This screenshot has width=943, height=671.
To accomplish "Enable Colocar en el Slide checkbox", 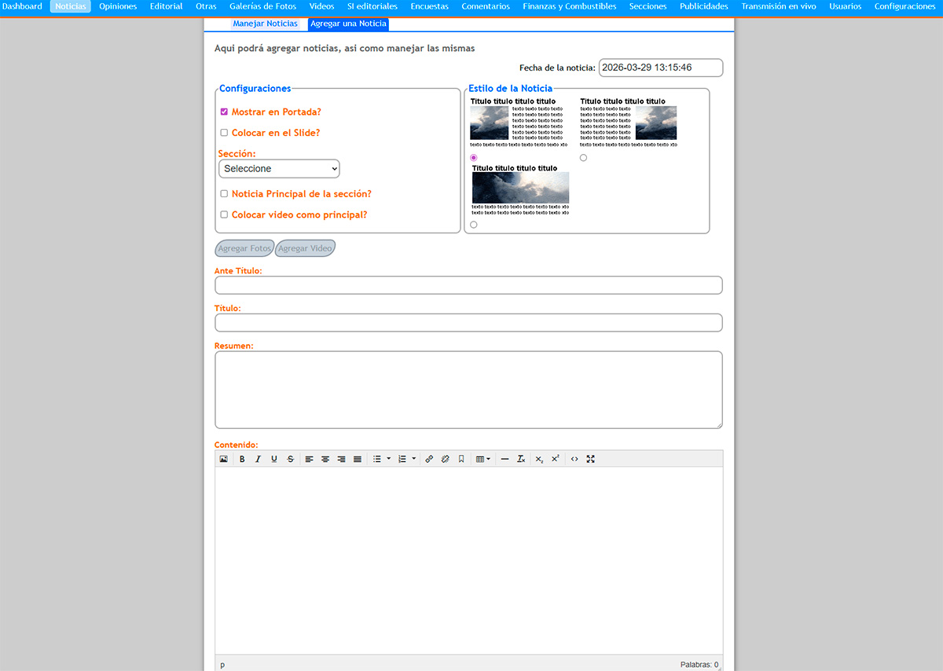I will (x=224, y=133).
